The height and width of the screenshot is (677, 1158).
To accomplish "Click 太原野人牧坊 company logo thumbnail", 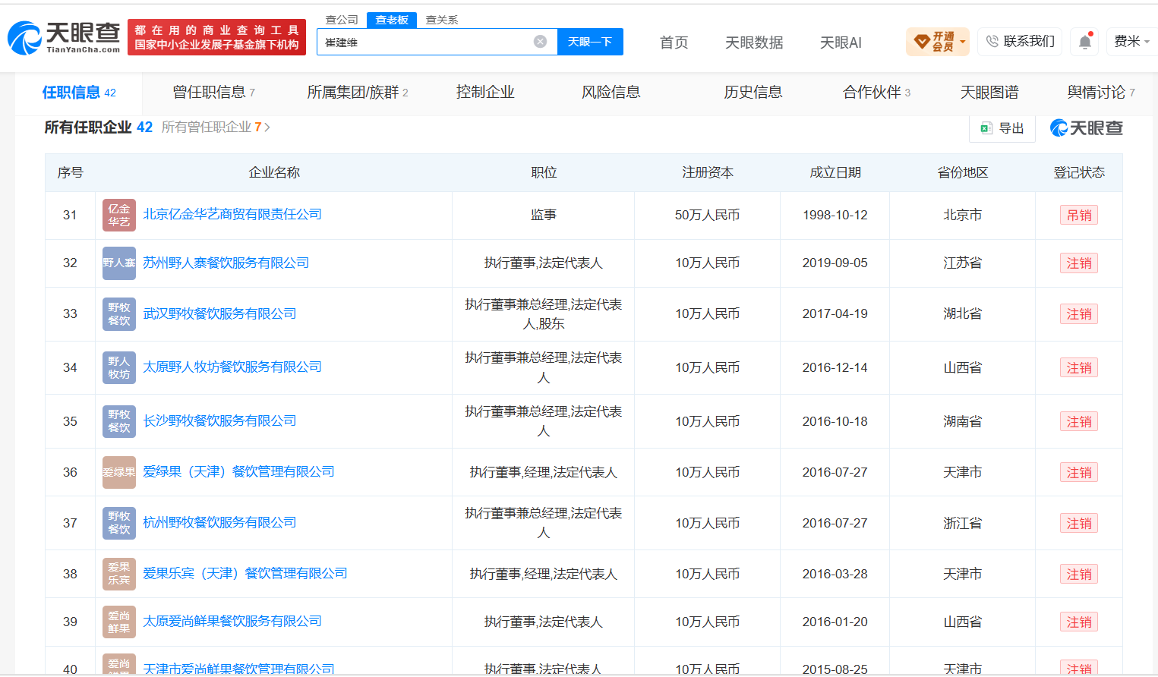I will [x=119, y=367].
